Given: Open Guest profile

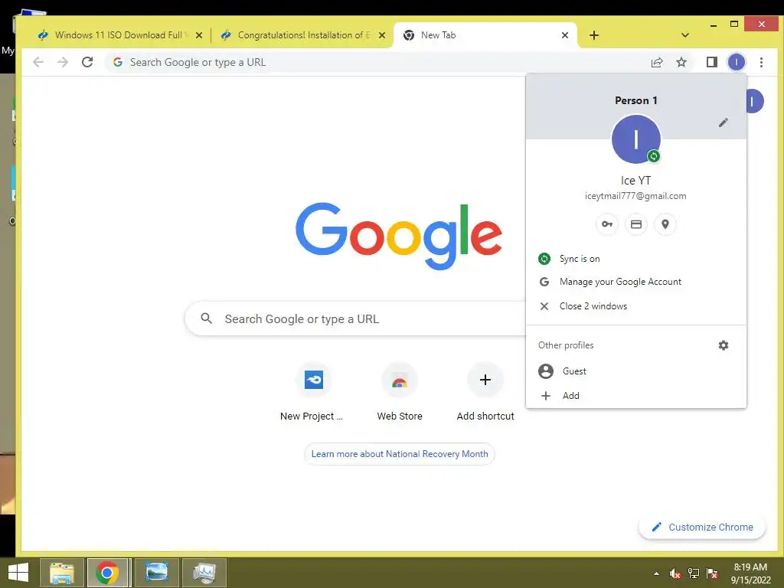Looking at the screenshot, I should 636,371.
